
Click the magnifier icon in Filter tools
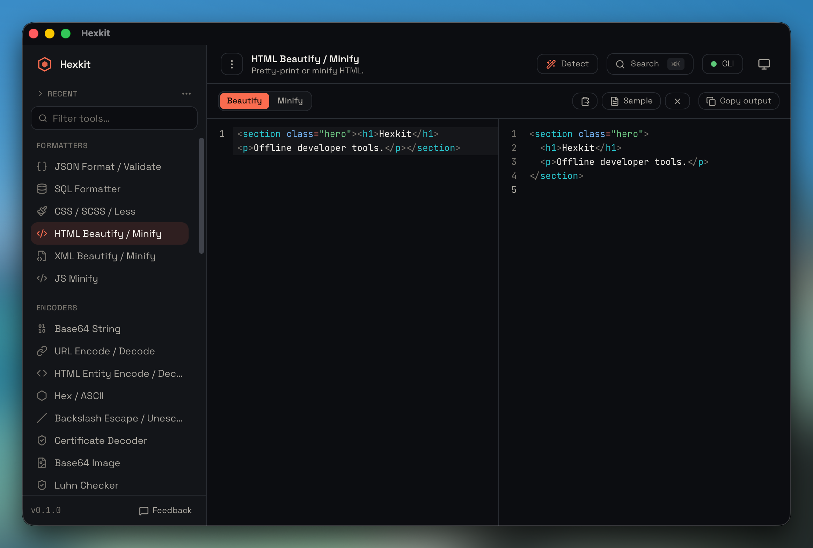coord(43,118)
